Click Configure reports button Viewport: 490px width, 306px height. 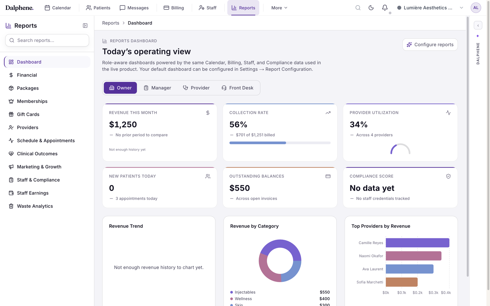pos(430,44)
